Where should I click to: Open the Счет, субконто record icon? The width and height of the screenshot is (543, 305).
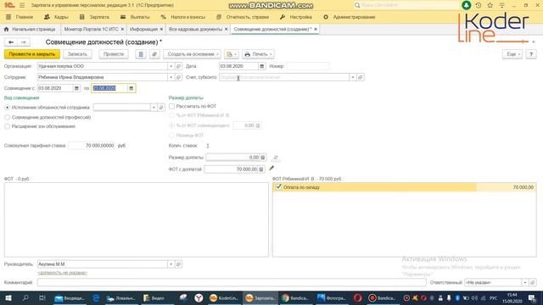[x=360, y=77]
